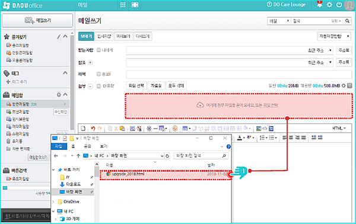Click the 미리보기 preview button
Image resolution: width=356 pixels, height=224 pixels.
click(x=123, y=36)
